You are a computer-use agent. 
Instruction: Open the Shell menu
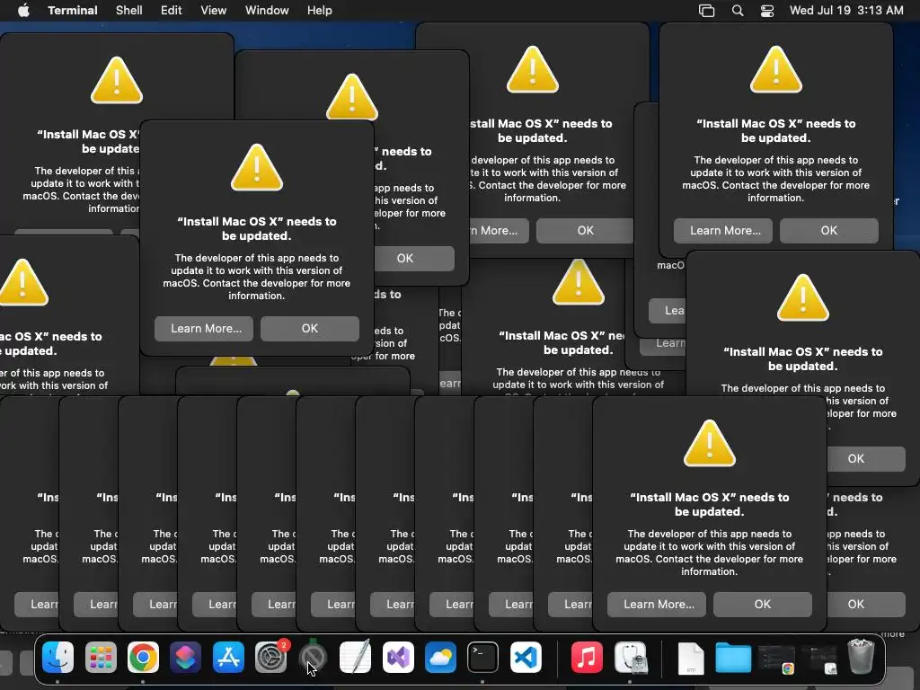[x=129, y=10]
